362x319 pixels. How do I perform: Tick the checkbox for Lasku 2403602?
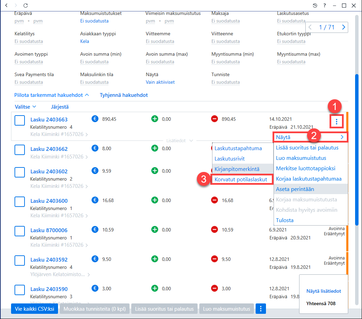coord(20,172)
